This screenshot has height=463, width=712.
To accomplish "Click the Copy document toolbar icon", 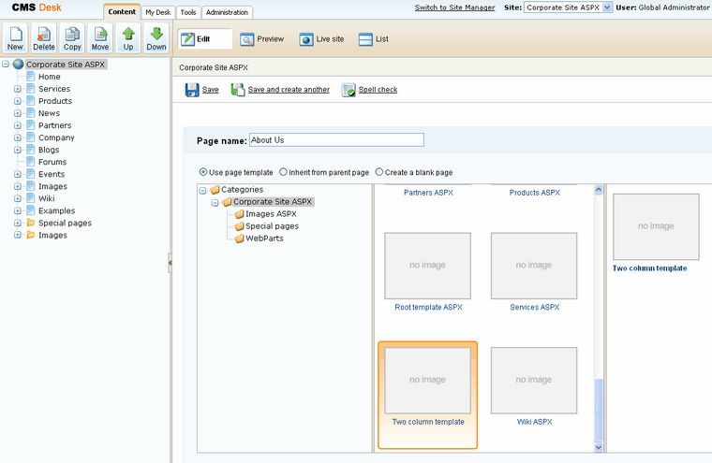I will pyautogui.click(x=72, y=38).
